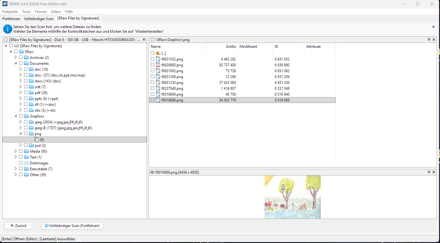Click the preview eye icon beside f9016696.png title

(x=152, y=172)
